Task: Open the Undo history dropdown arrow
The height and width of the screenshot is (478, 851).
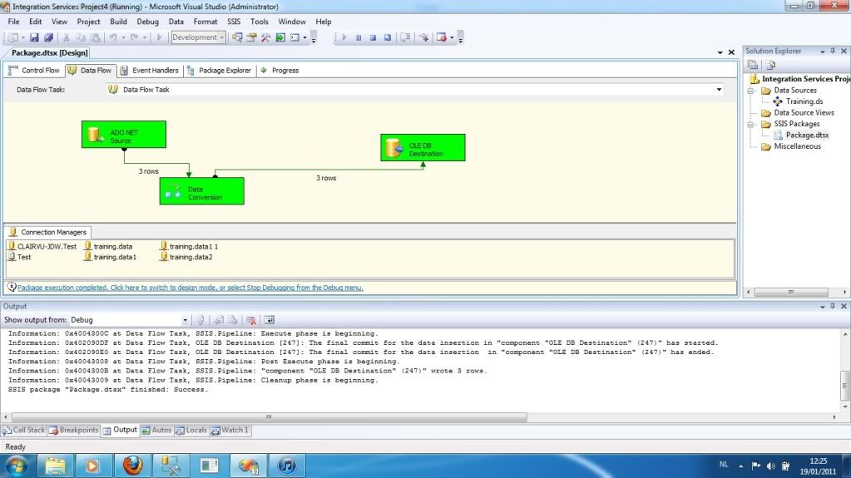Action: (x=123, y=37)
